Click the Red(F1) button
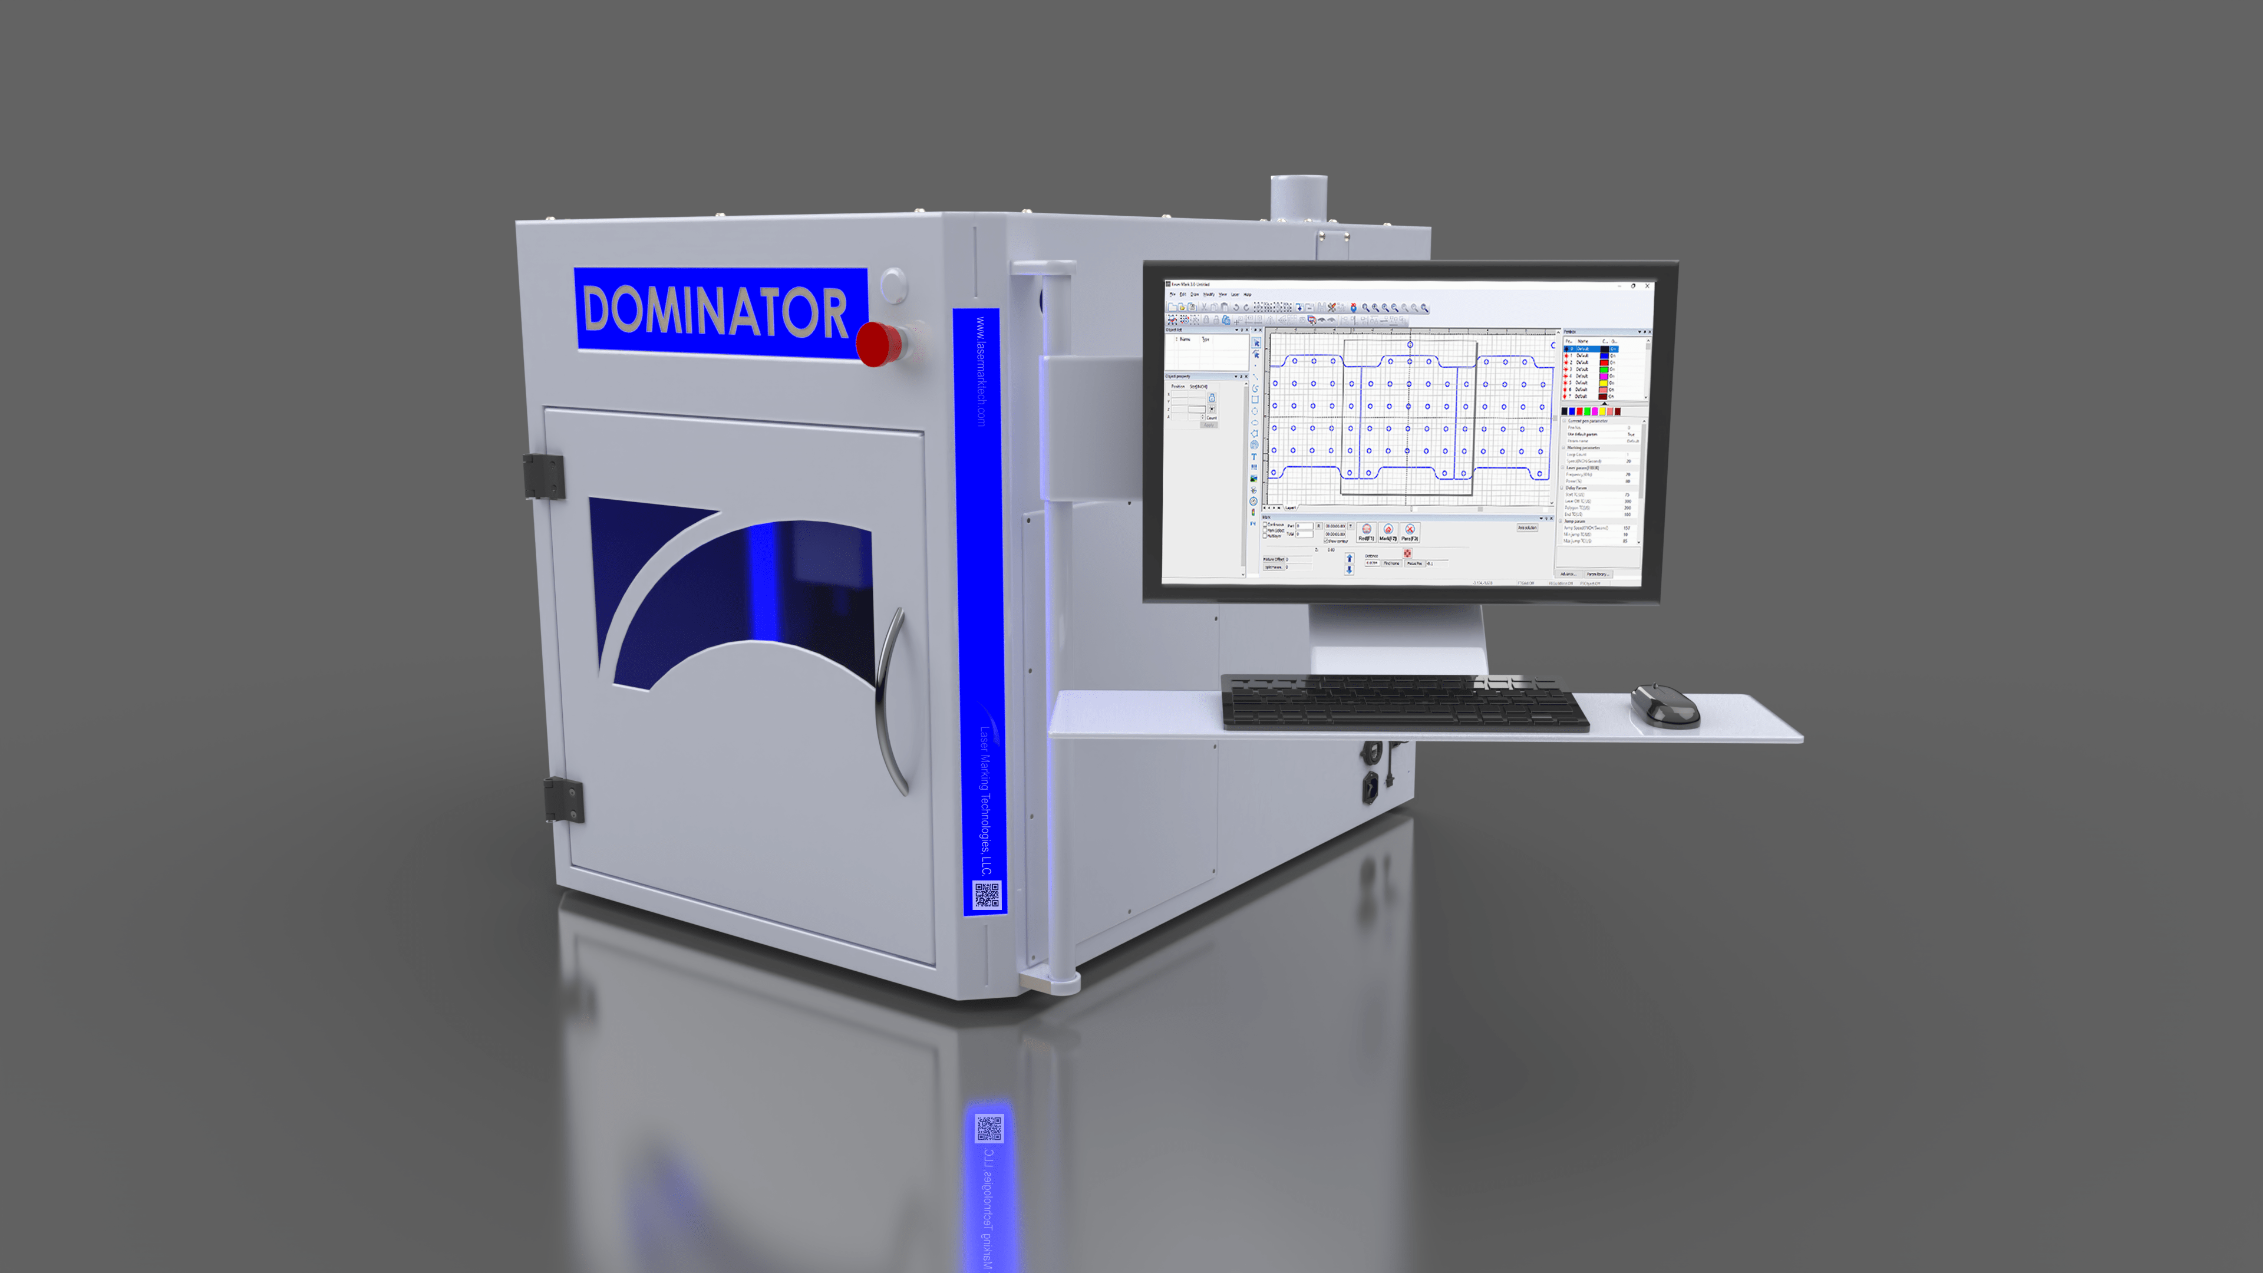The width and height of the screenshot is (2263, 1273). [x=1367, y=532]
